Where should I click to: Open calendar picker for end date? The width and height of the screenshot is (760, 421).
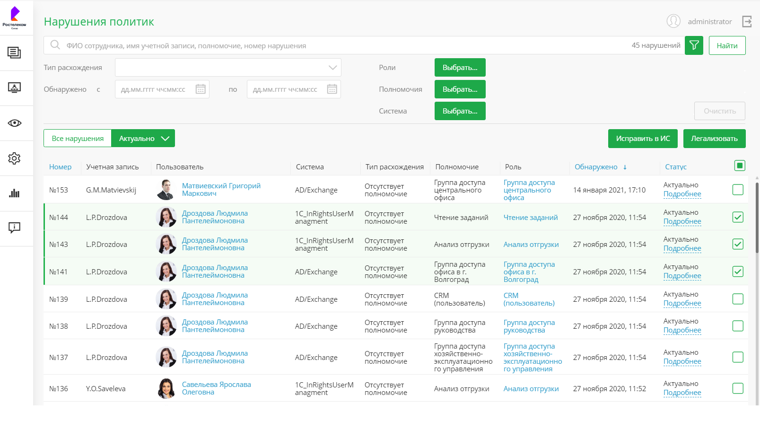click(x=332, y=89)
